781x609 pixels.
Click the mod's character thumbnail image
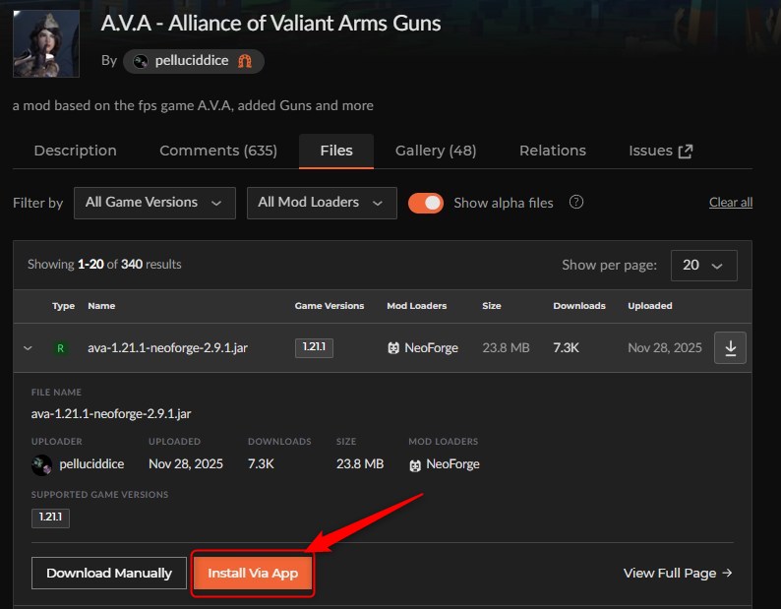46,44
